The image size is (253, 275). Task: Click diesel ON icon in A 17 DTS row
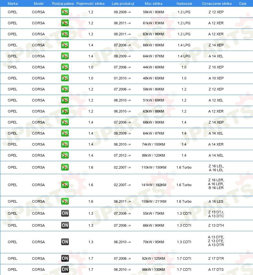65,269
